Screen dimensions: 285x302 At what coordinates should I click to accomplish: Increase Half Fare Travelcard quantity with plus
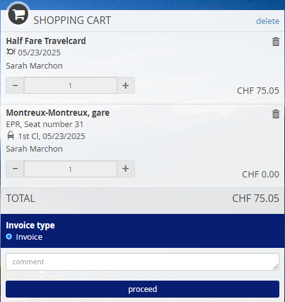coord(126,86)
